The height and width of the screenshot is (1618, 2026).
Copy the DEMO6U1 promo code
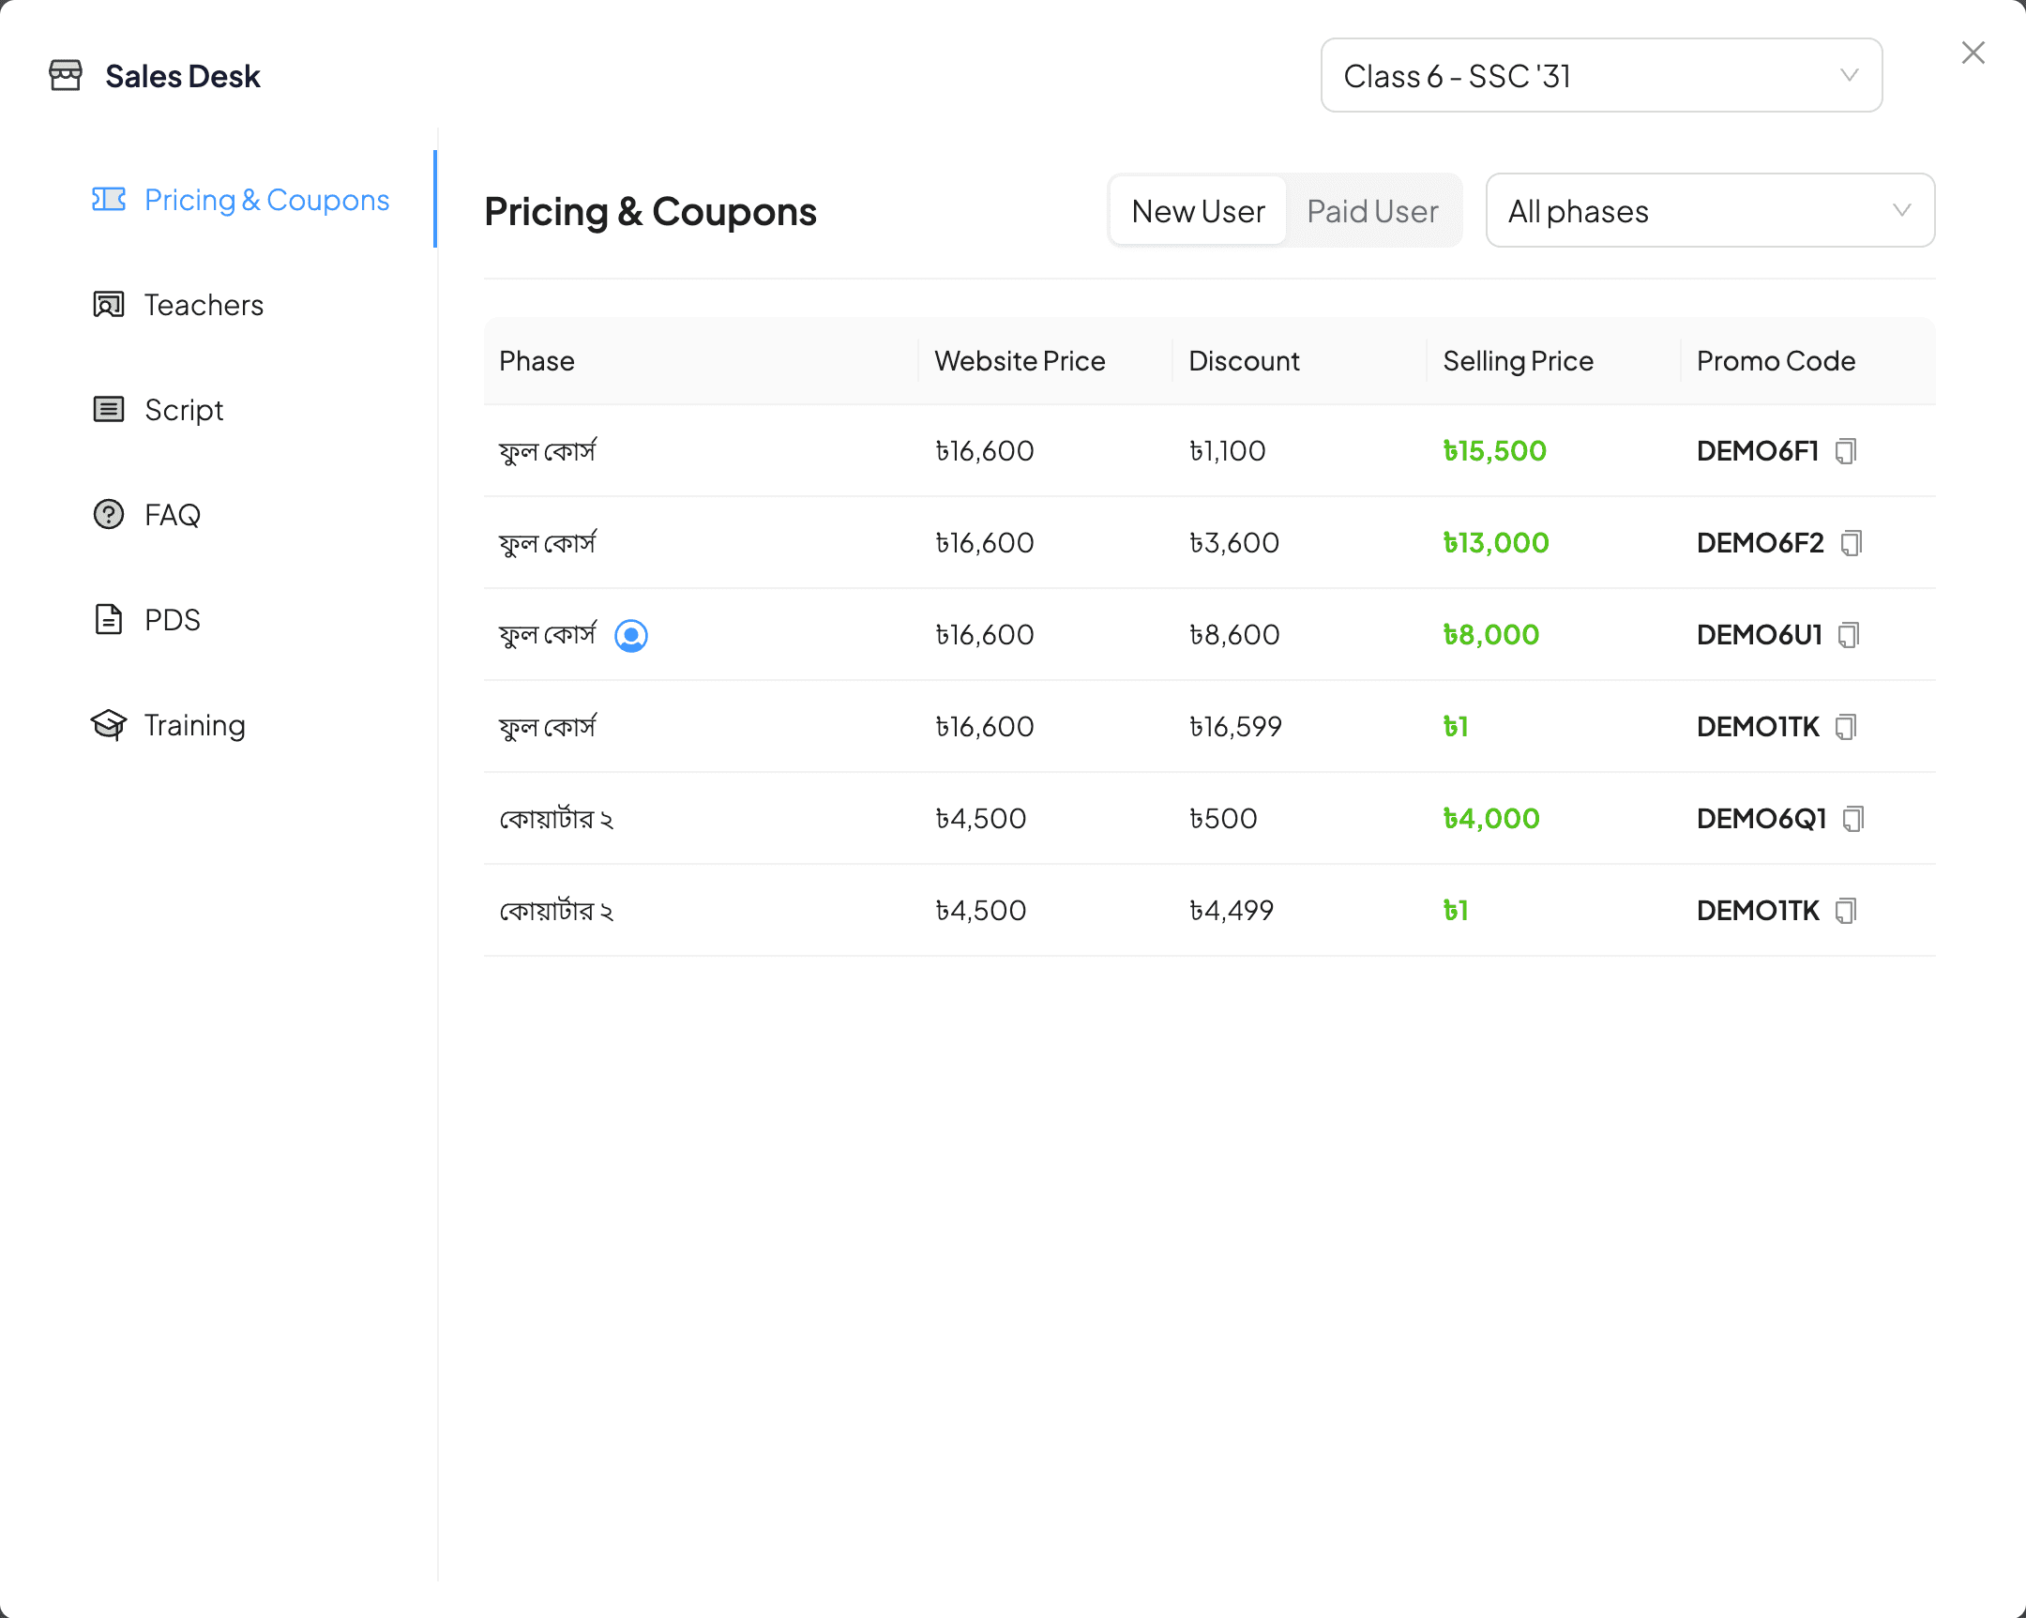coord(1849,635)
